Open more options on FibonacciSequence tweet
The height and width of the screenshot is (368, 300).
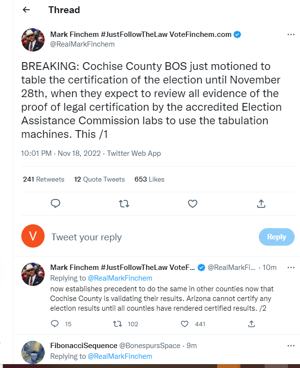291,346
